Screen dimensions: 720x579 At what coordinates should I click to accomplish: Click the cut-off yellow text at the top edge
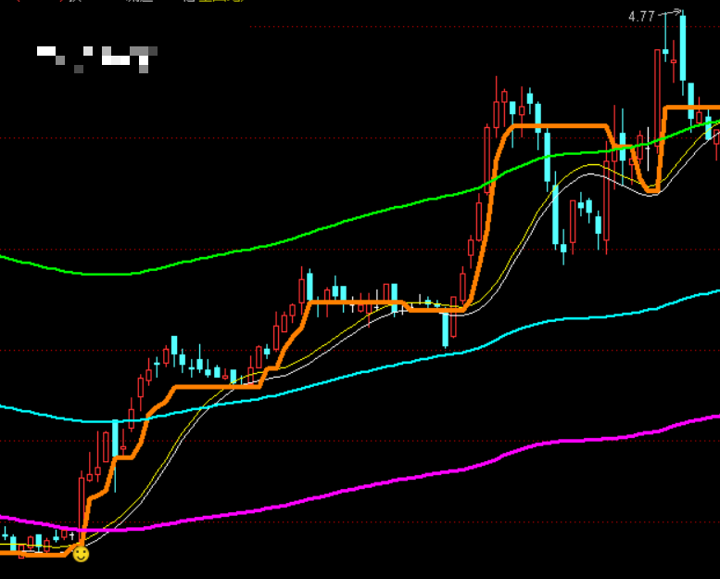pos(222,2)
